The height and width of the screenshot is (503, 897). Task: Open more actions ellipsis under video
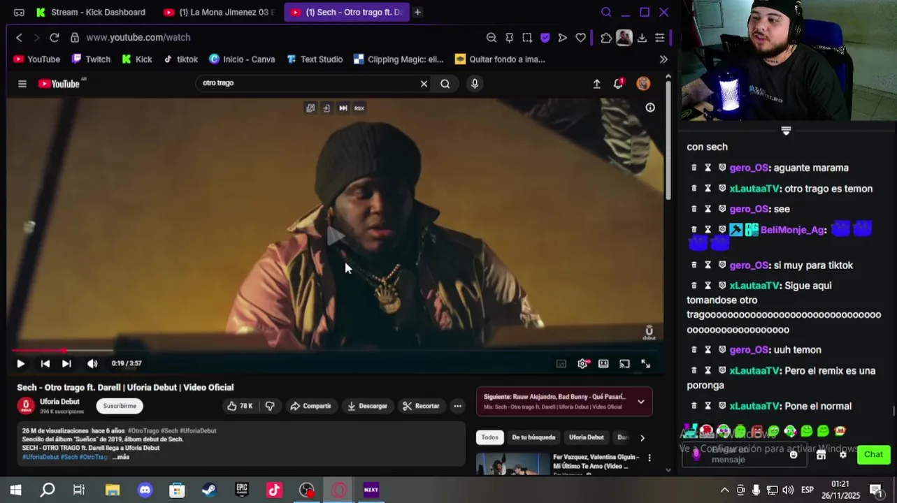click(457, 406)
